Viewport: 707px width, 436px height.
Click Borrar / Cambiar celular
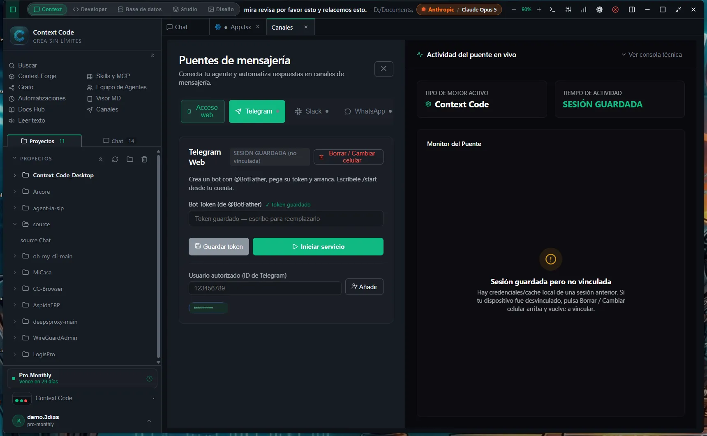[x=349, y=157]
